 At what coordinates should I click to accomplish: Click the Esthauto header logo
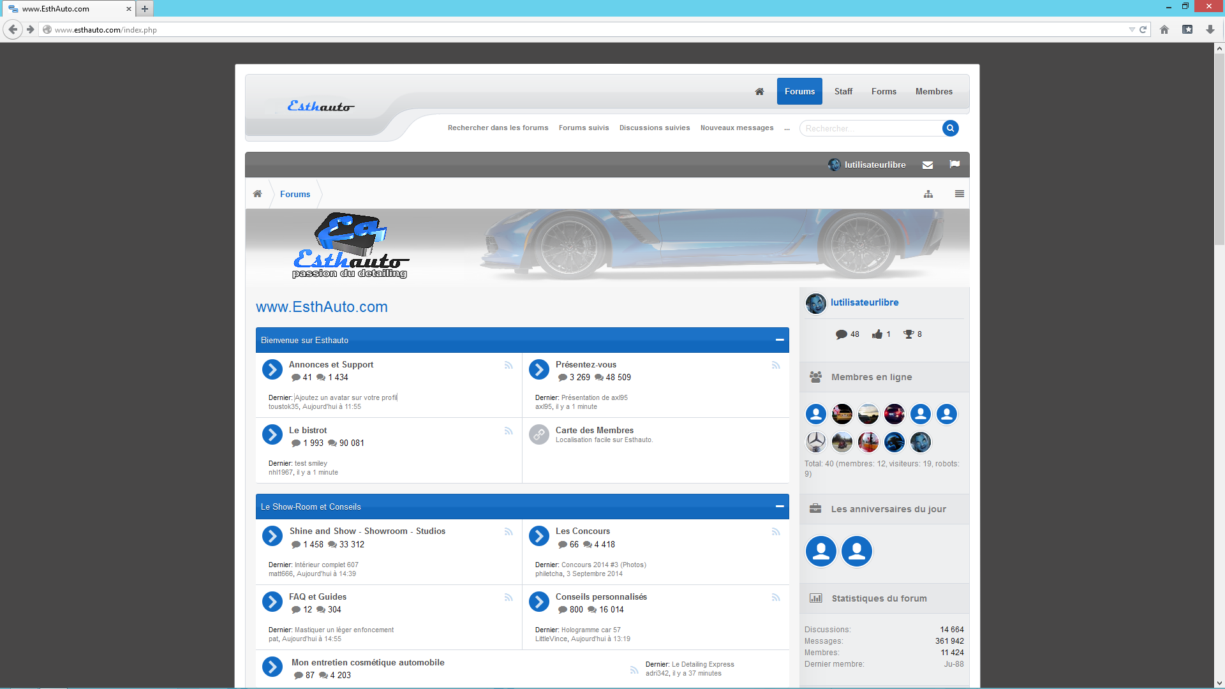point(320,106)
